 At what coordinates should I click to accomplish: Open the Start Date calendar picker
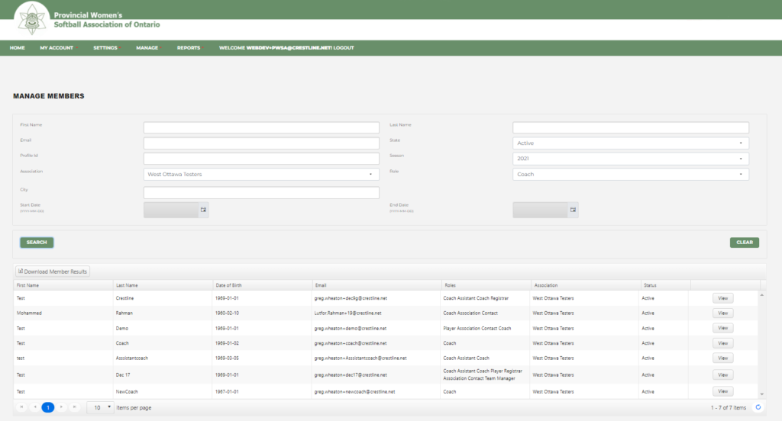coord(204,210)
